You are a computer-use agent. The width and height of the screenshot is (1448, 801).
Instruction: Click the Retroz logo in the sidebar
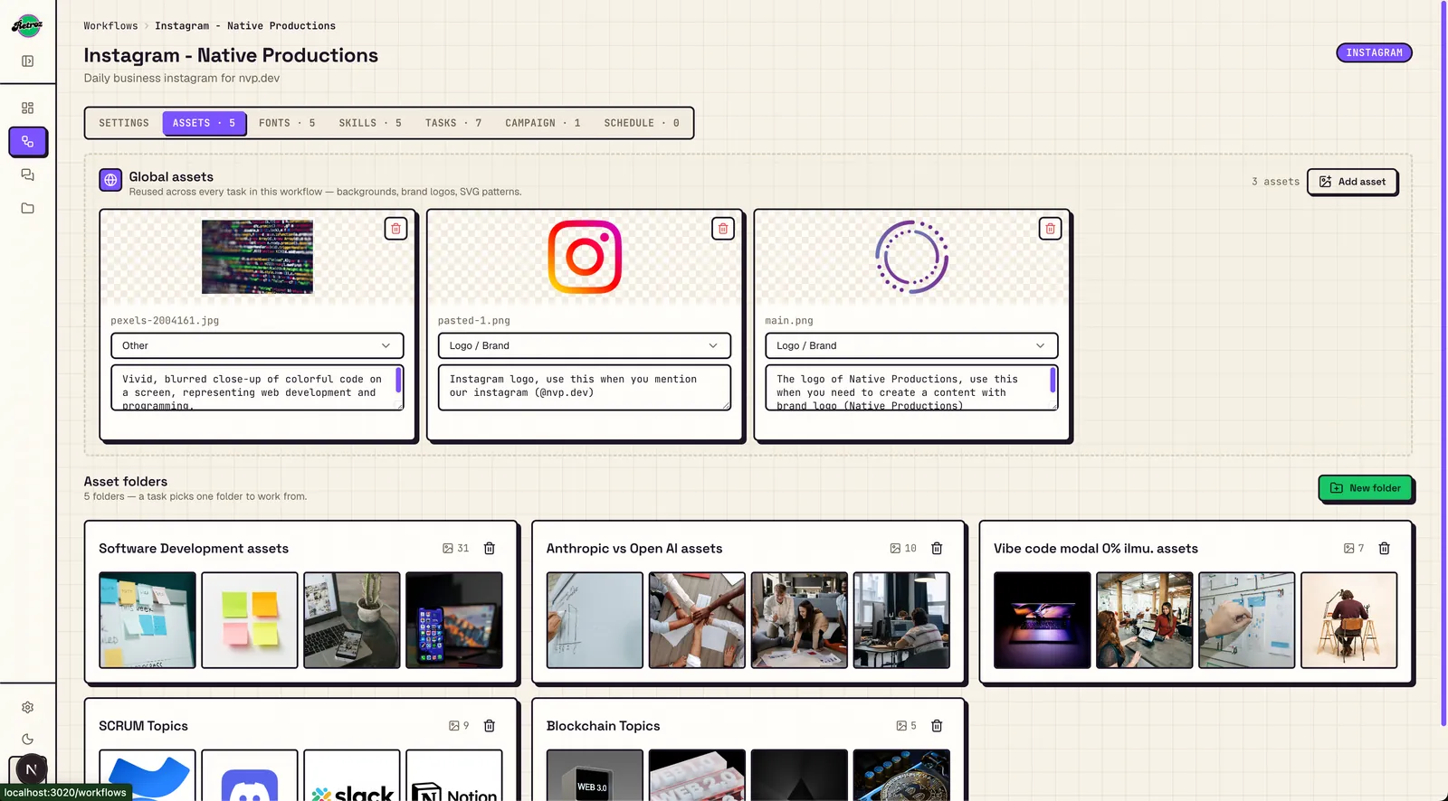[27, 25]
